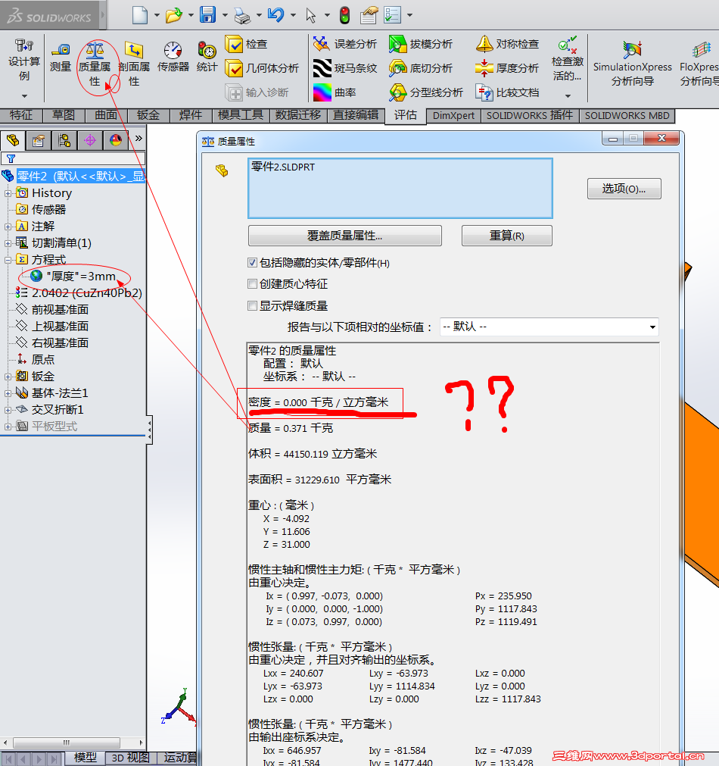Toggle 包括隐藏的实体/零部件 checkbox
Image resolution: width=719 pixels, height=766 pixels.
[x=252, y=263]
